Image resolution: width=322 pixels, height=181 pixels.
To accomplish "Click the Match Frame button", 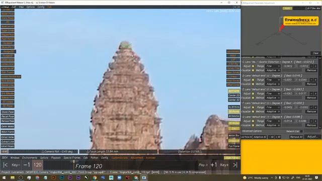I will tap(8, 132).
